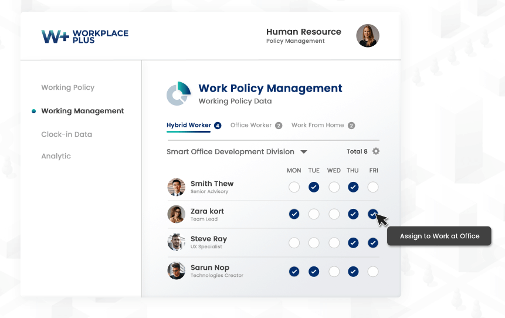Switch to the Office Worker tab
Viewport: 505px width, 318px height.
[x=251, y=125]
